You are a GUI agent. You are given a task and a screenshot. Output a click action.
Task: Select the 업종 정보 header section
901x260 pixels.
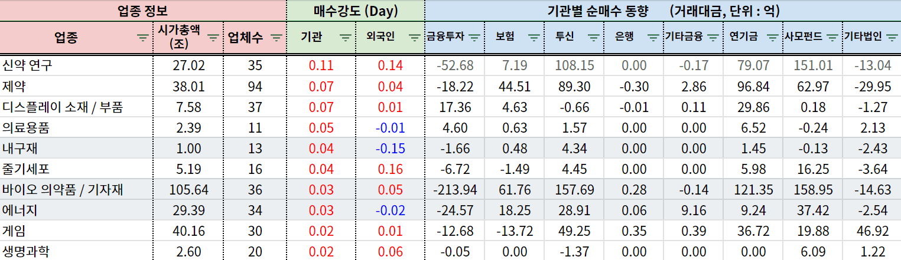tap(143, 11)
